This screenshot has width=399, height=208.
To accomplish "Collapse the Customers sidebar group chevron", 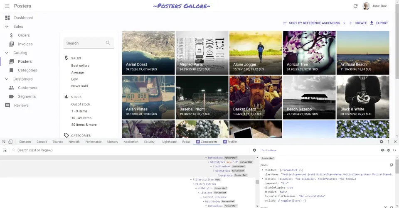I will 7,79.
